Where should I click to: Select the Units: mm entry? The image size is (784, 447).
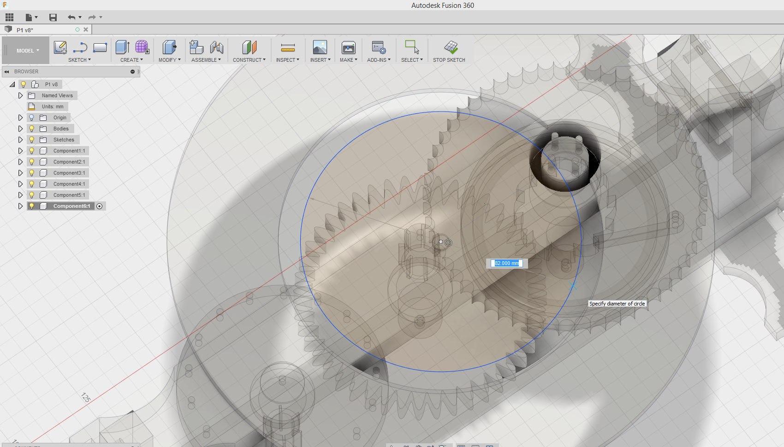tap(53, 106)
